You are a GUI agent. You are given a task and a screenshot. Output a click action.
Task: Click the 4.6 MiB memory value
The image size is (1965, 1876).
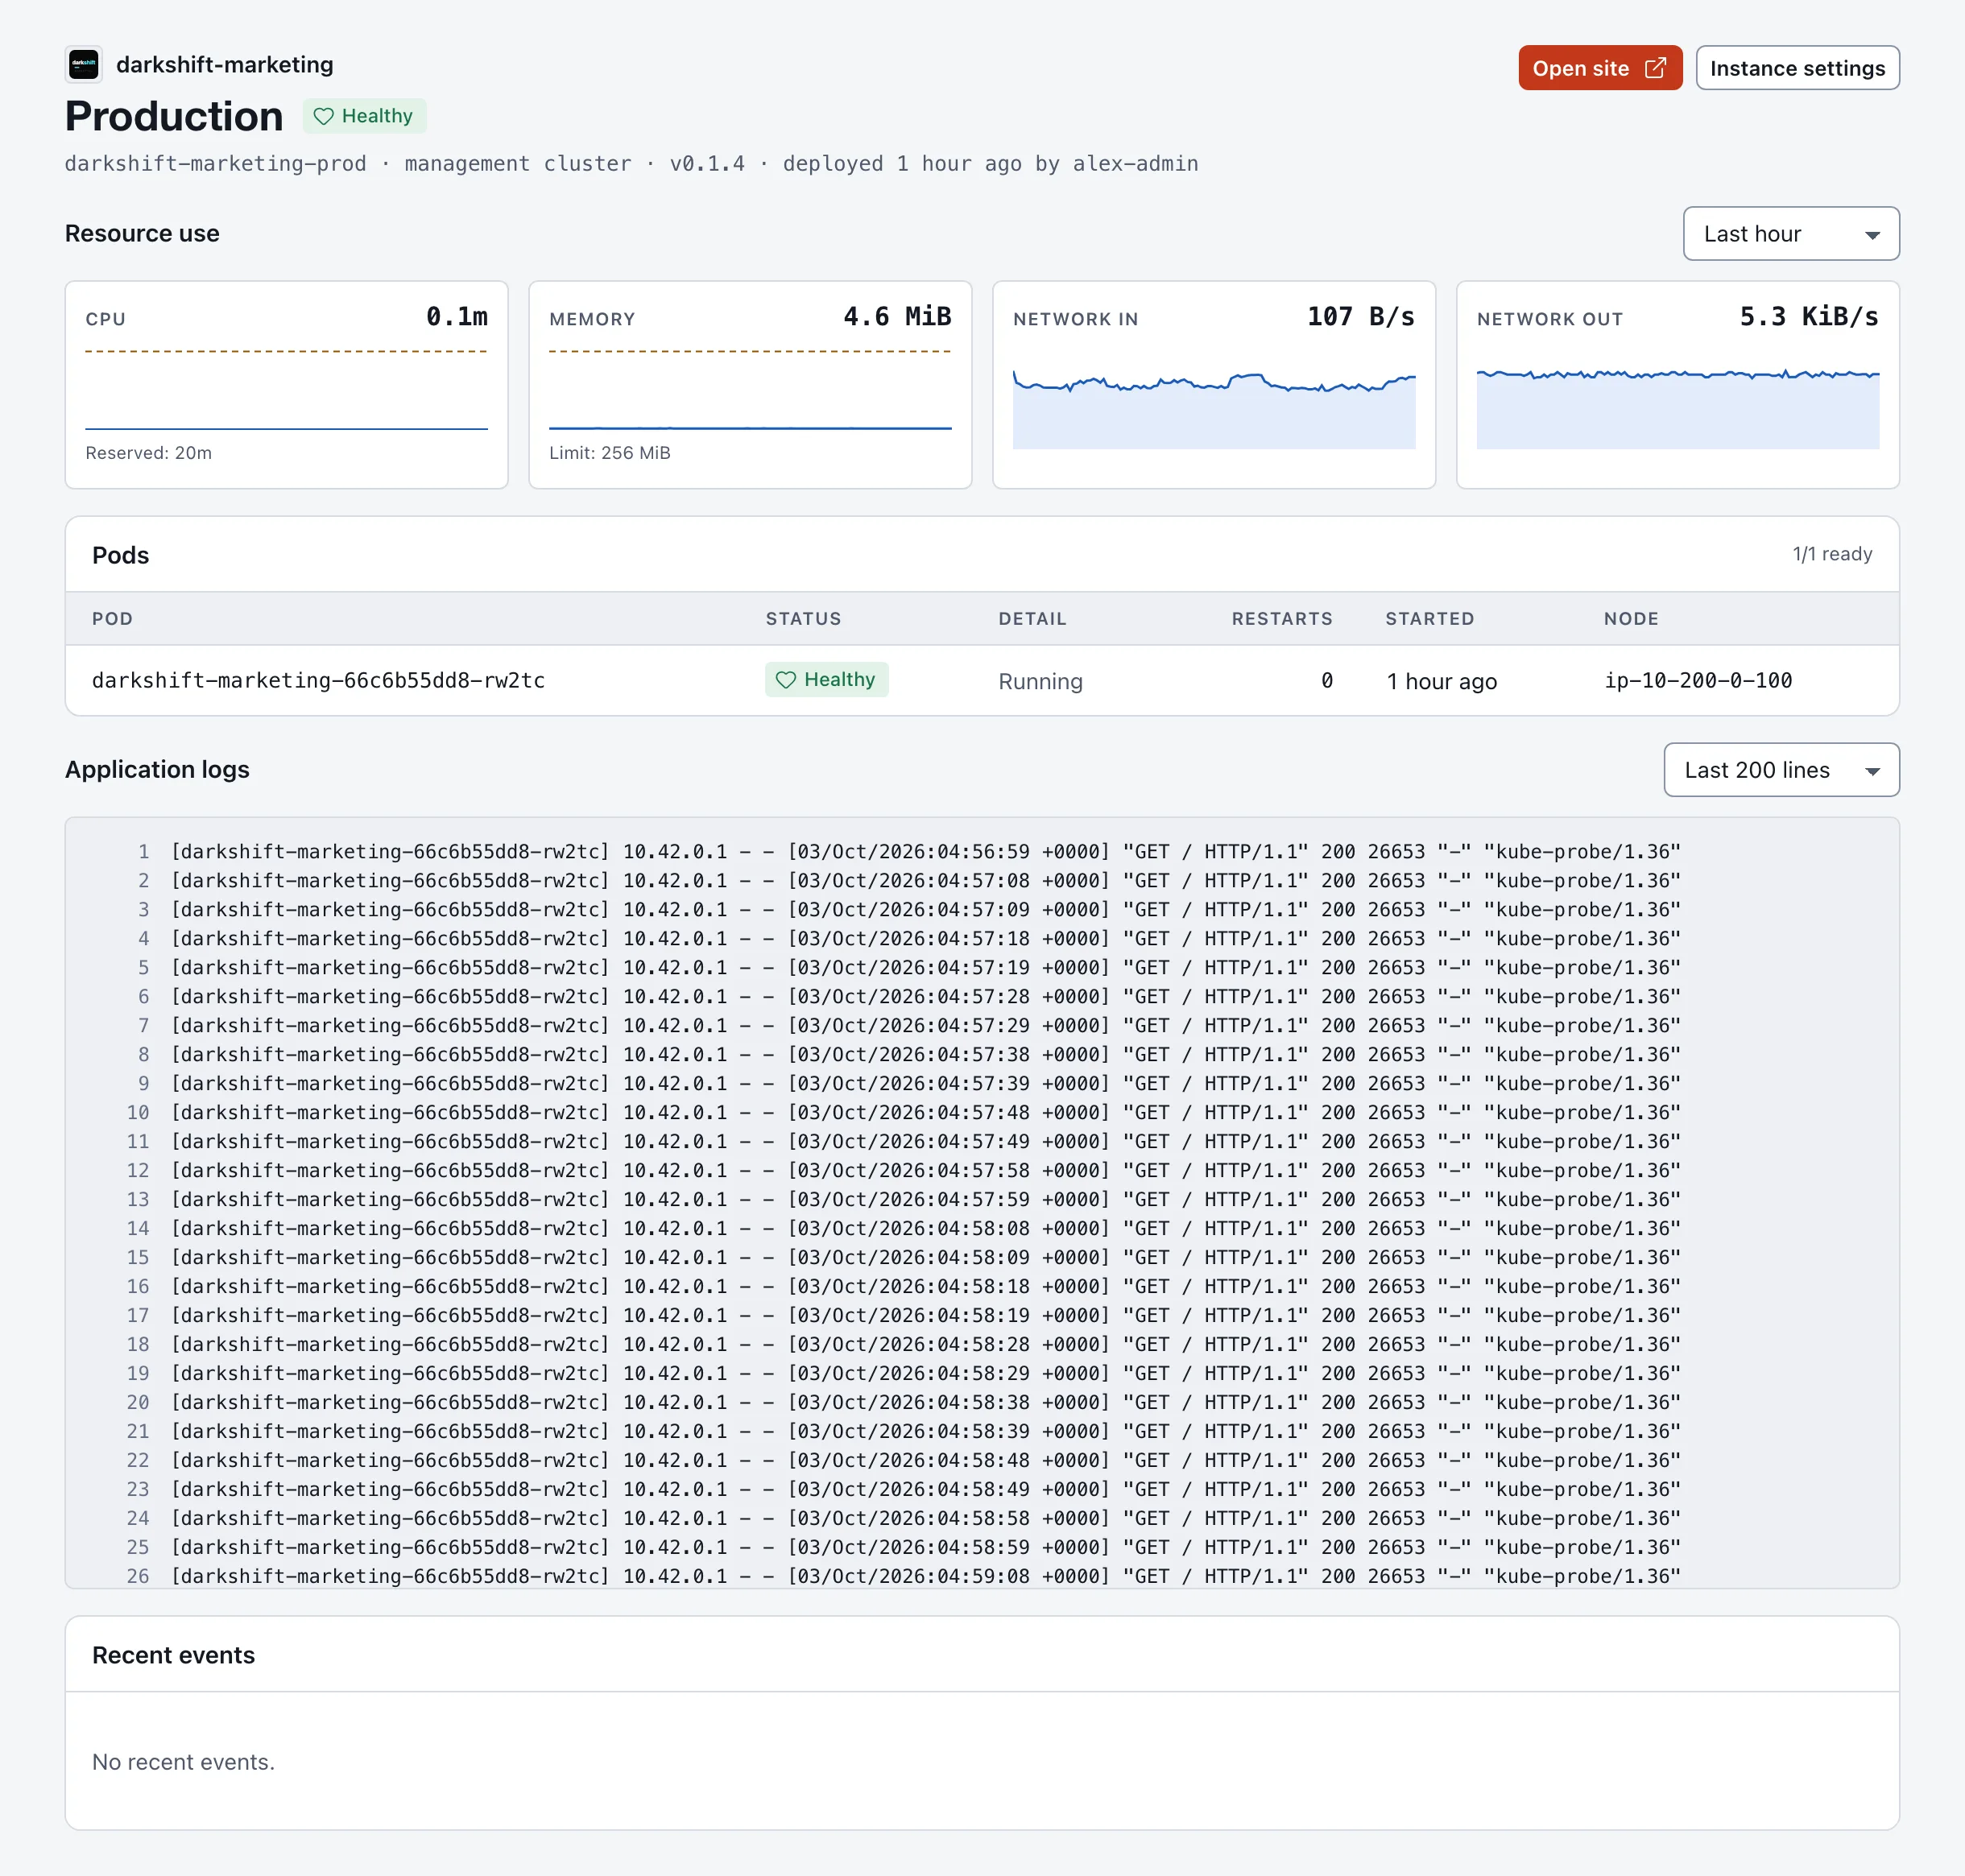(x=897, y=317)
